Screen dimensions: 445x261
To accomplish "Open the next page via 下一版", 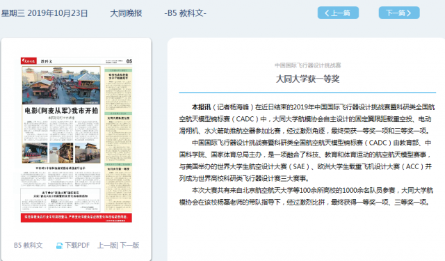I will pos(129,245).
